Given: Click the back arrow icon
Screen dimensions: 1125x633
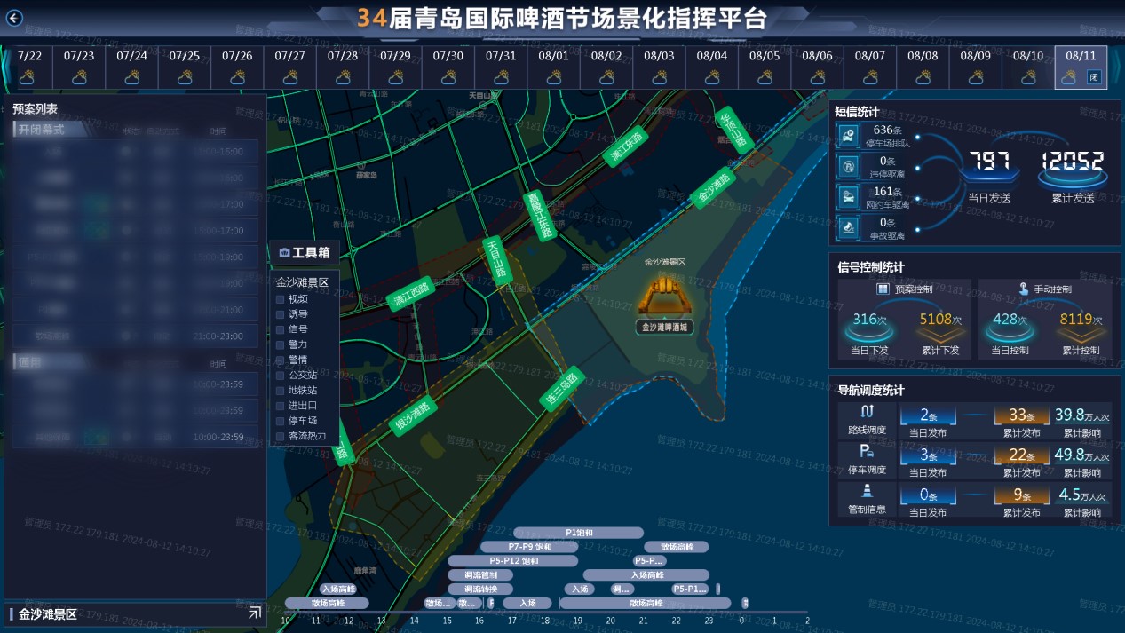Looking at the screenshot, I should click(x=14, y=18).
